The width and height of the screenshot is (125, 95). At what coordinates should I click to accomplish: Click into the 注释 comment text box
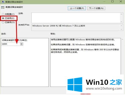pyautogui.click(x=76, y=18)
